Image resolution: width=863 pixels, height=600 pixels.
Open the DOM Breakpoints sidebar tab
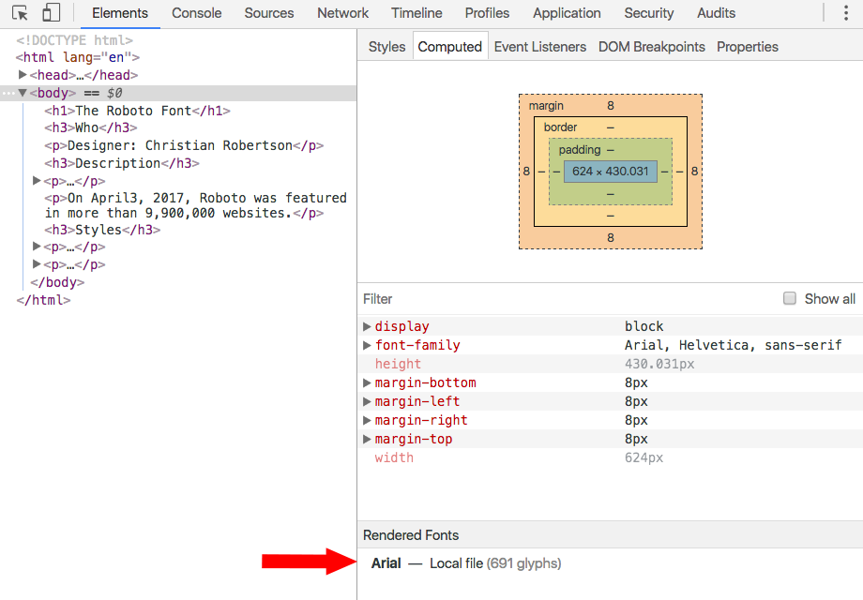pos(652,47)
